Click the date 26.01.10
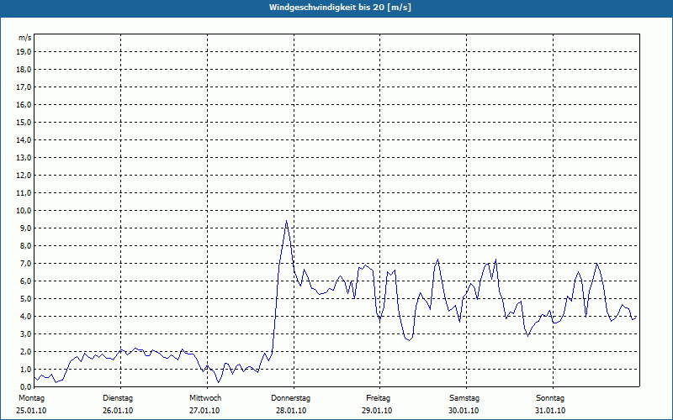Image resolution: width=673 pixels, height=420 pixels. tap(118, 411)
